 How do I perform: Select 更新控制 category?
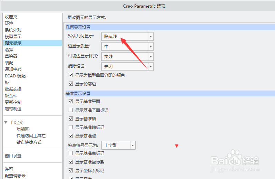tap(13, 102)
